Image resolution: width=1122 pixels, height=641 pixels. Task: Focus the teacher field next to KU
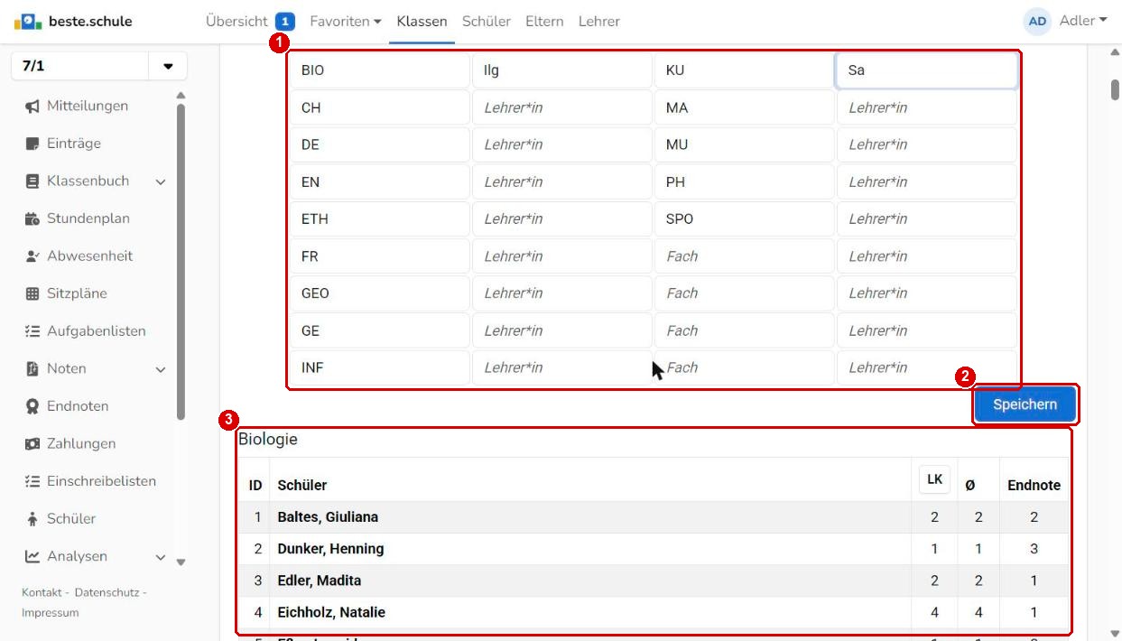[x=926, y=70]
